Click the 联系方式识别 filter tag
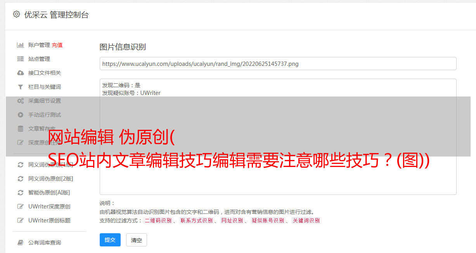The width and height of the screenshot is (476, 253). pos(196,220)
